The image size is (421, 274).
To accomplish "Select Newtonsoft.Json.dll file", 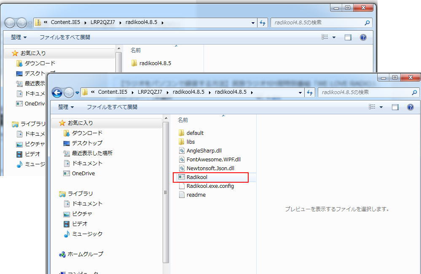I will click(x=210, y=168).
